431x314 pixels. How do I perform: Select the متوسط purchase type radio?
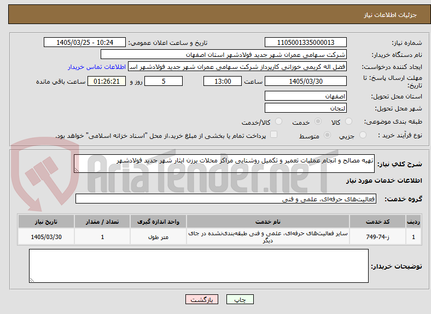point(328,135)
